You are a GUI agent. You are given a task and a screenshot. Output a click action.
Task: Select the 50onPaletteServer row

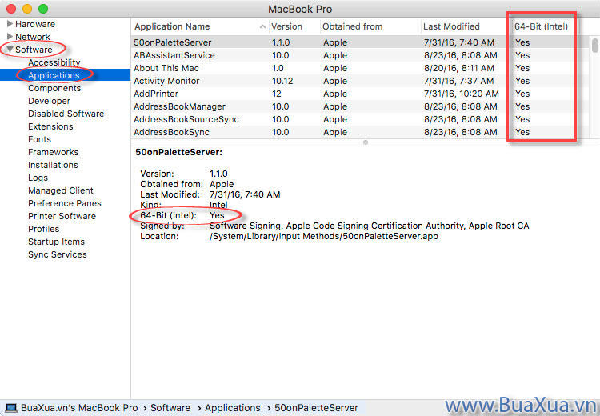coord(360,42)
